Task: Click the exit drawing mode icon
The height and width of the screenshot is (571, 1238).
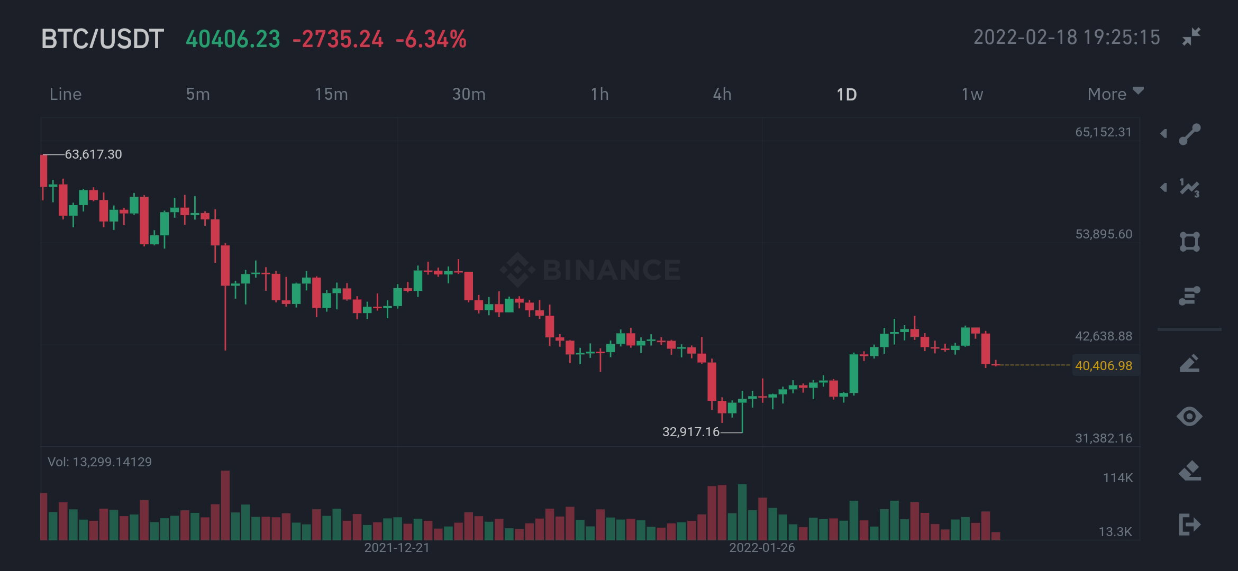Action: pyautogui.click(x=1189, y=524)
